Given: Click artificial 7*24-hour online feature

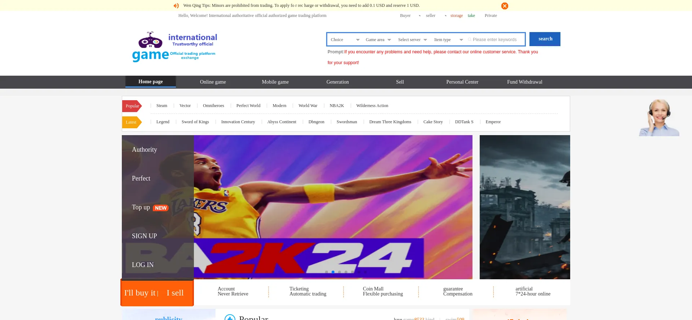Looking at the screenshot, I should [x=533, y=292].
